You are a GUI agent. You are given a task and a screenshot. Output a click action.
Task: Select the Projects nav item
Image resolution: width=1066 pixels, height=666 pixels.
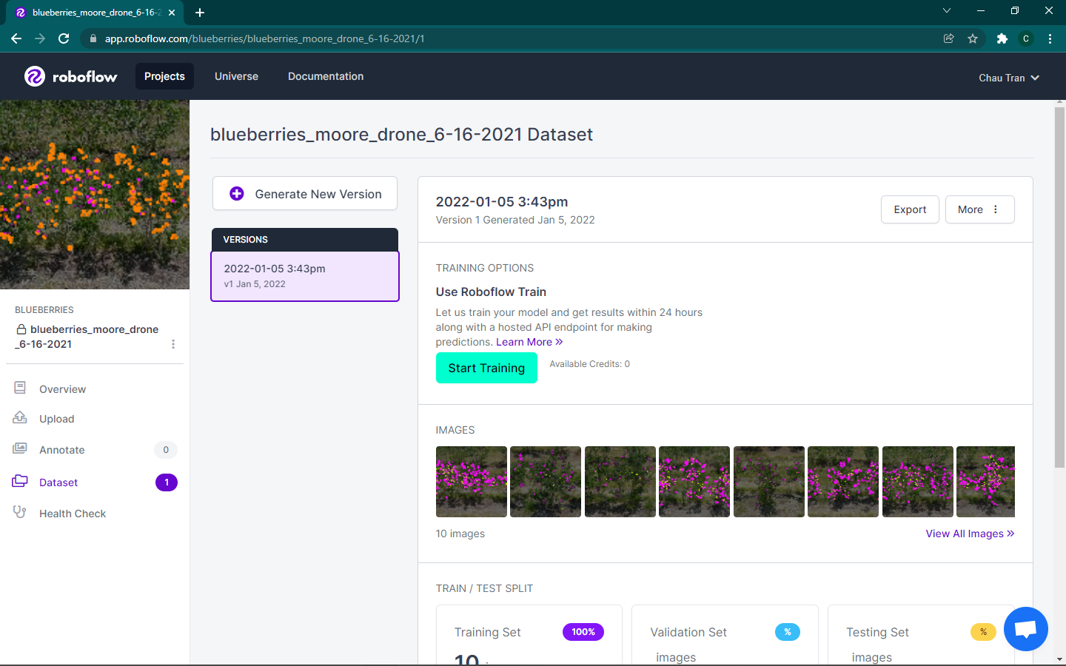164,76
